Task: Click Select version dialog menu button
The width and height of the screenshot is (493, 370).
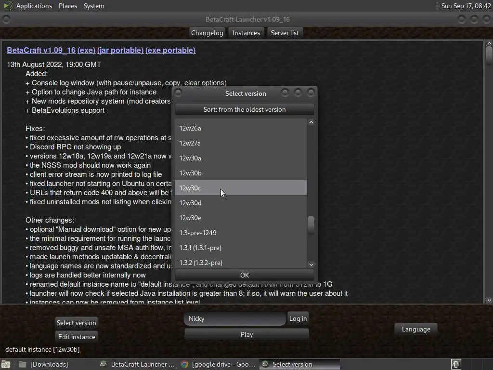Action: click(178, 92)
